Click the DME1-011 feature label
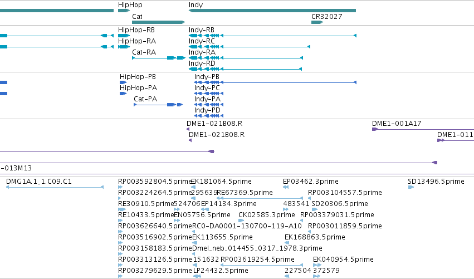Screen dimensions: 474x279 (x=455, y=135)
